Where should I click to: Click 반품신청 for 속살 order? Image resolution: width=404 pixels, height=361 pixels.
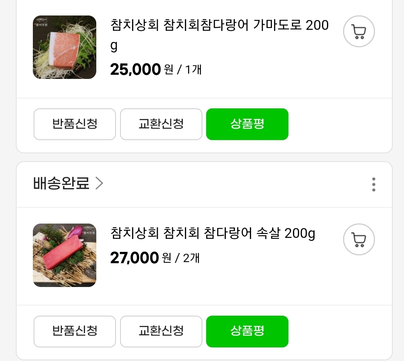(x=75, y=331)
